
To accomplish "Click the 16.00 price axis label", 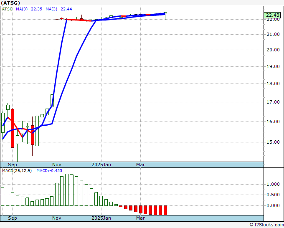I will (273, 122).
